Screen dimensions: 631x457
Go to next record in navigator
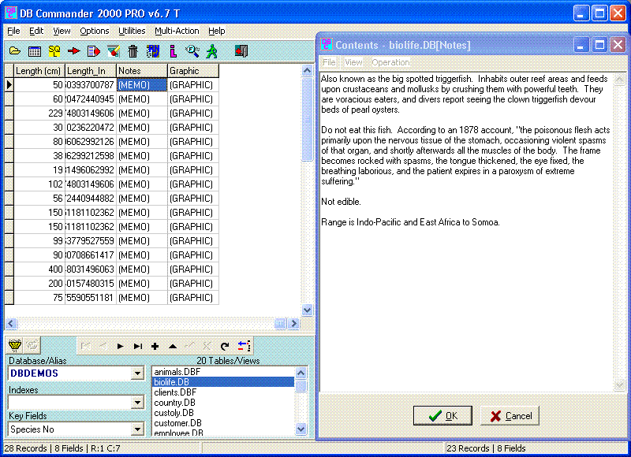[x=120, y=346]
